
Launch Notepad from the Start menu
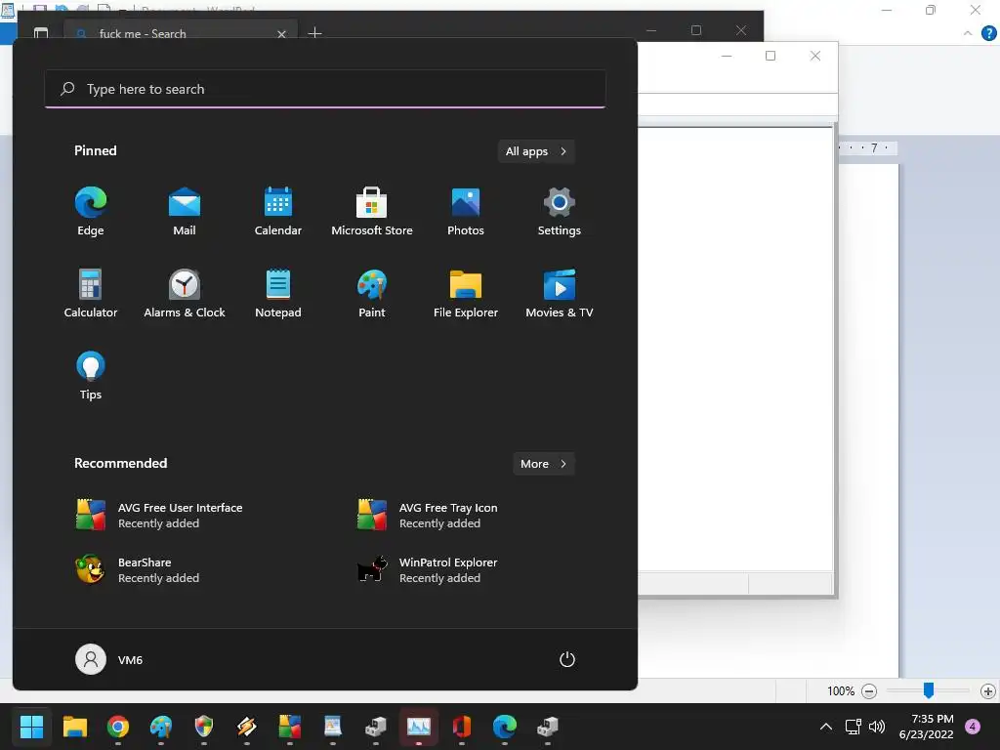(278, 294)
